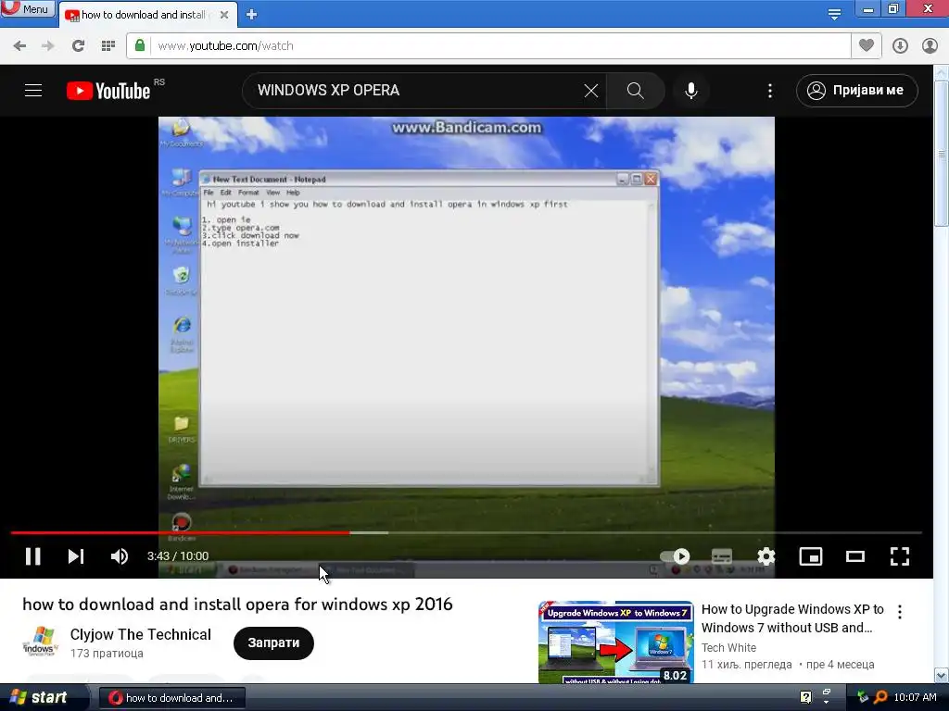Reload the current page
Image resolution: width=949 pixels, height=711 pixels.
(x=78, y=46)
